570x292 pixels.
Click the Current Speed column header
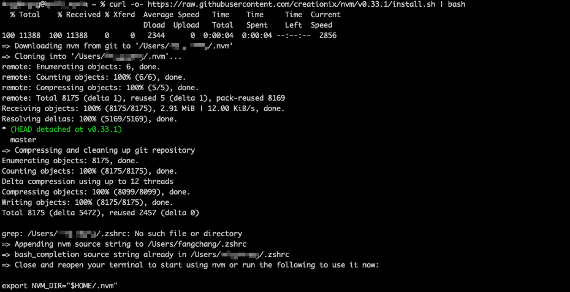(x=325, y=20)
